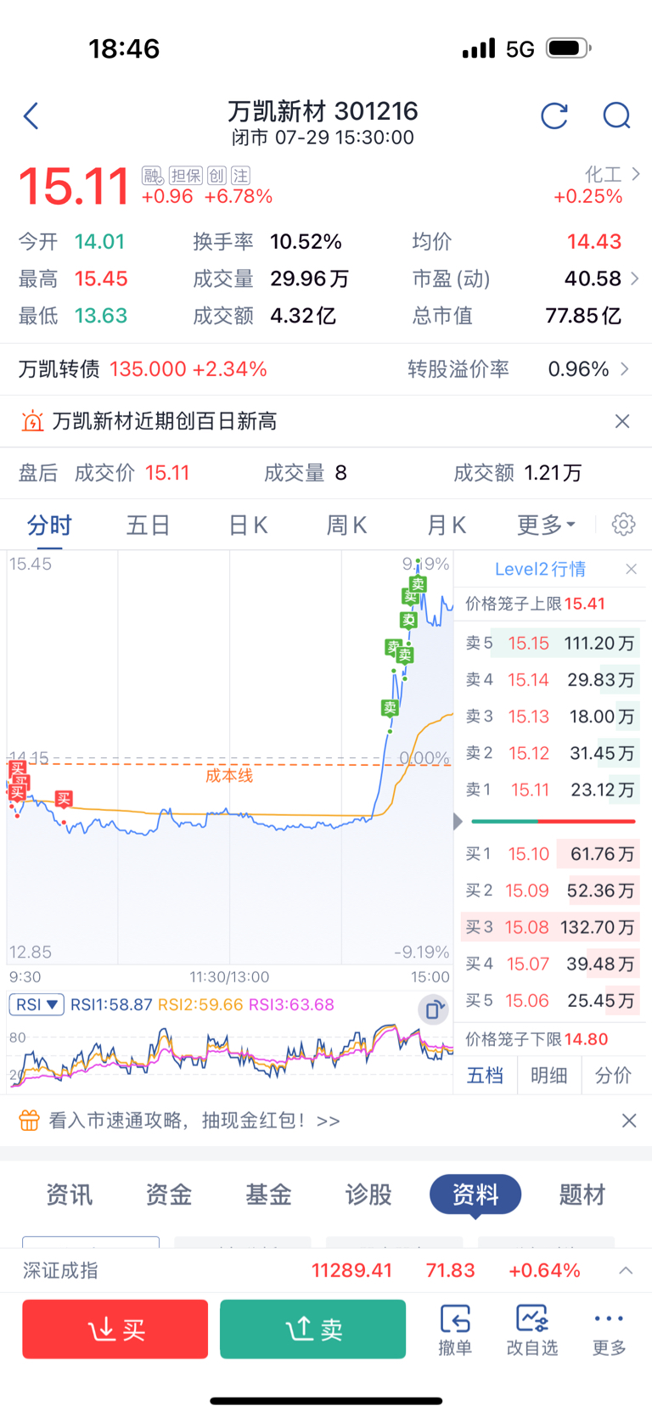The height and width of the screenshot is (1417, 652).
Task: Select the 分时 chart tab
Action: tap(49, 525)
